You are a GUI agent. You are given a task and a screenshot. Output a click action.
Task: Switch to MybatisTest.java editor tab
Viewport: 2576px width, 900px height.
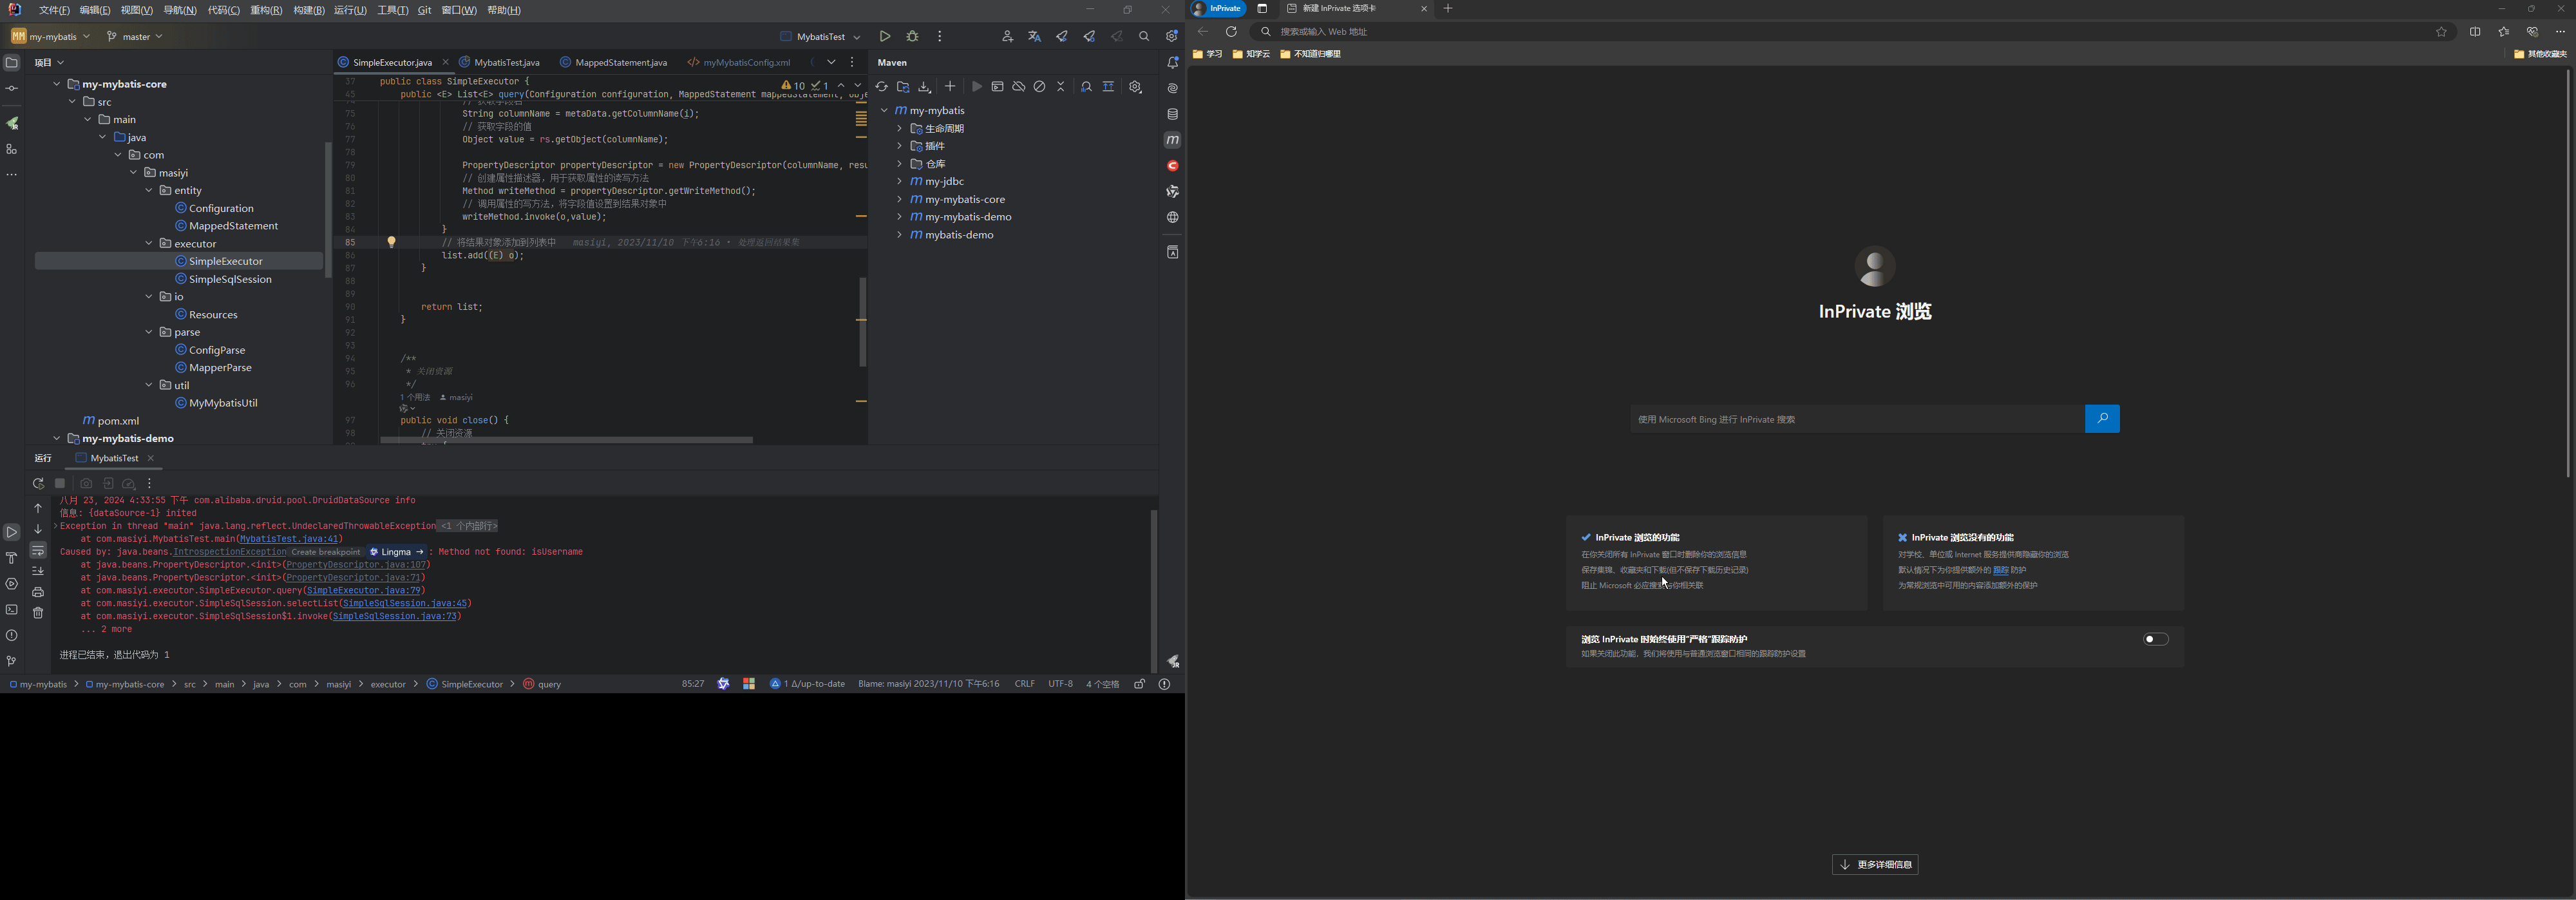click(x=506, y=62)
